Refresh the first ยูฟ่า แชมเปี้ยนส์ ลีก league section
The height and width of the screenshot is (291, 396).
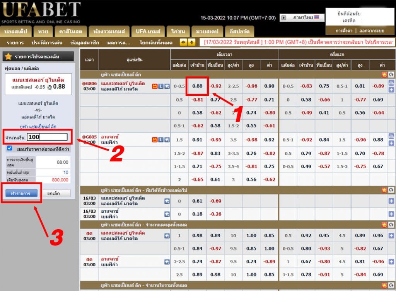(x=391, y=74)
